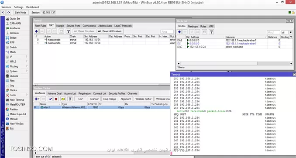The width and height of the screenshot is (296, 158).
Task: Click Make Supout.rif in sidebar
Action: pos(18,114)
